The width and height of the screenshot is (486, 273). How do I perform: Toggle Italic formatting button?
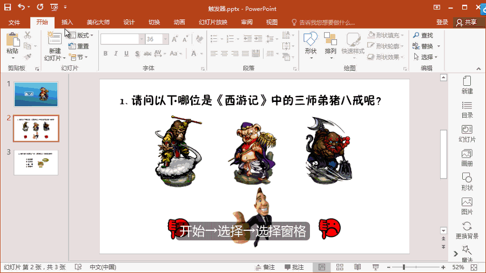tap(116, 53)
